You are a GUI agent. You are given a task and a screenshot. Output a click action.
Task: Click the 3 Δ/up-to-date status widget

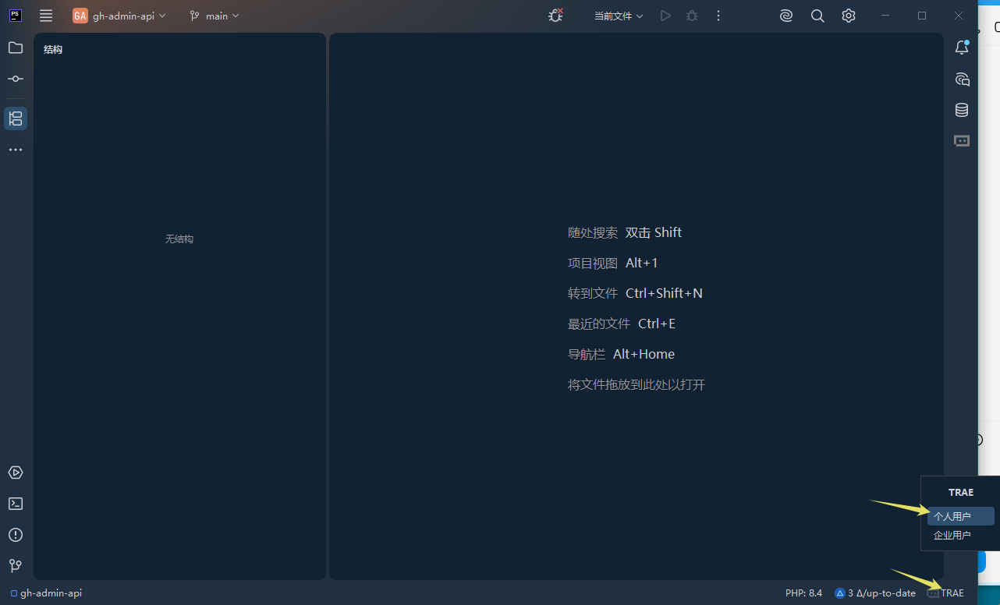(x=875, y=593)
